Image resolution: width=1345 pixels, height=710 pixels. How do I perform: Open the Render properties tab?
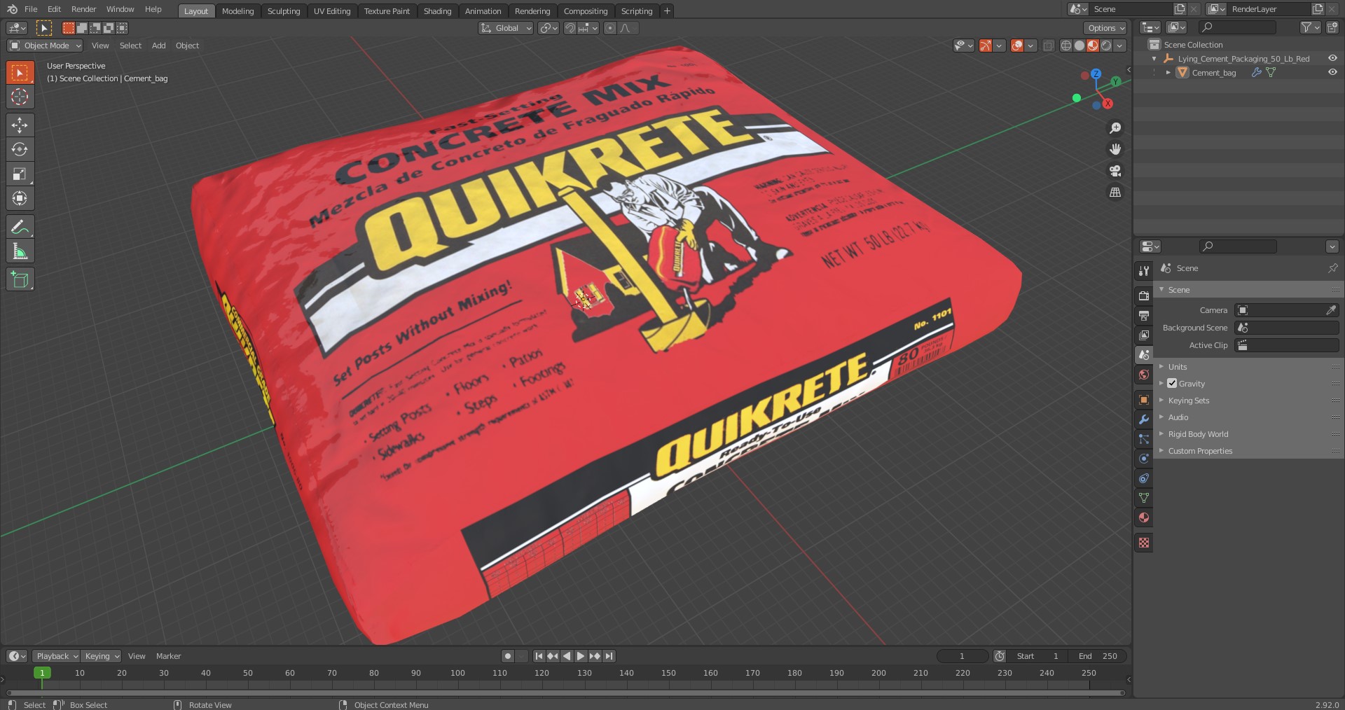point(1144,296)
